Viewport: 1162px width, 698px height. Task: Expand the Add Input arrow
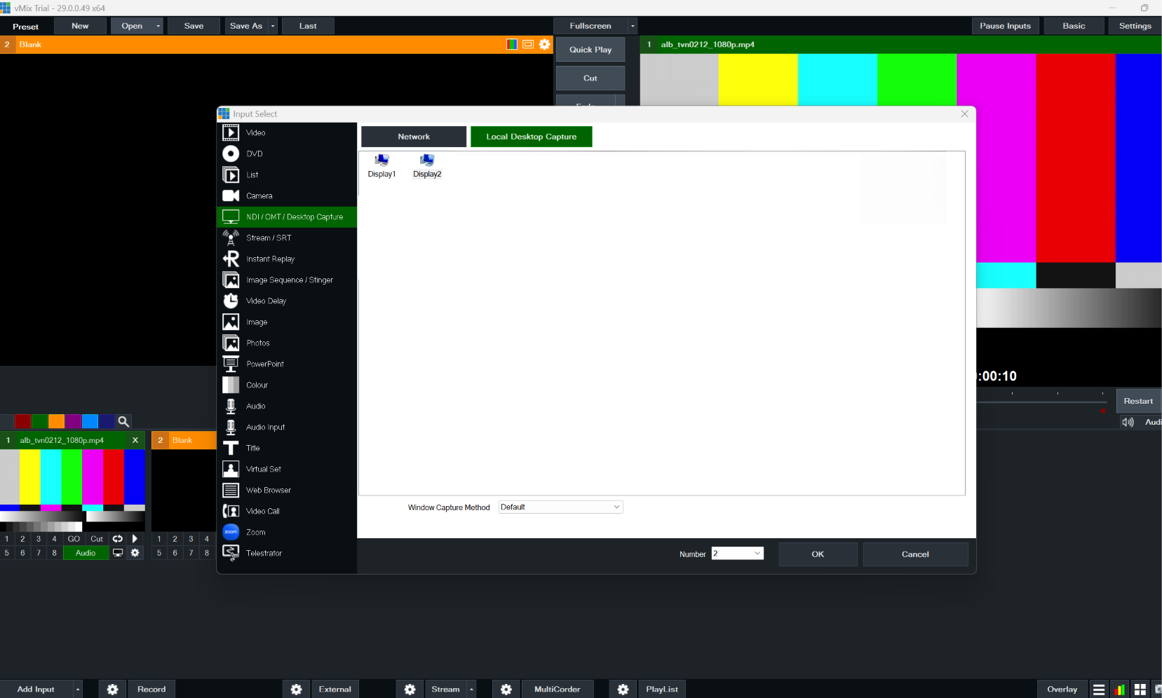[78, 690]
